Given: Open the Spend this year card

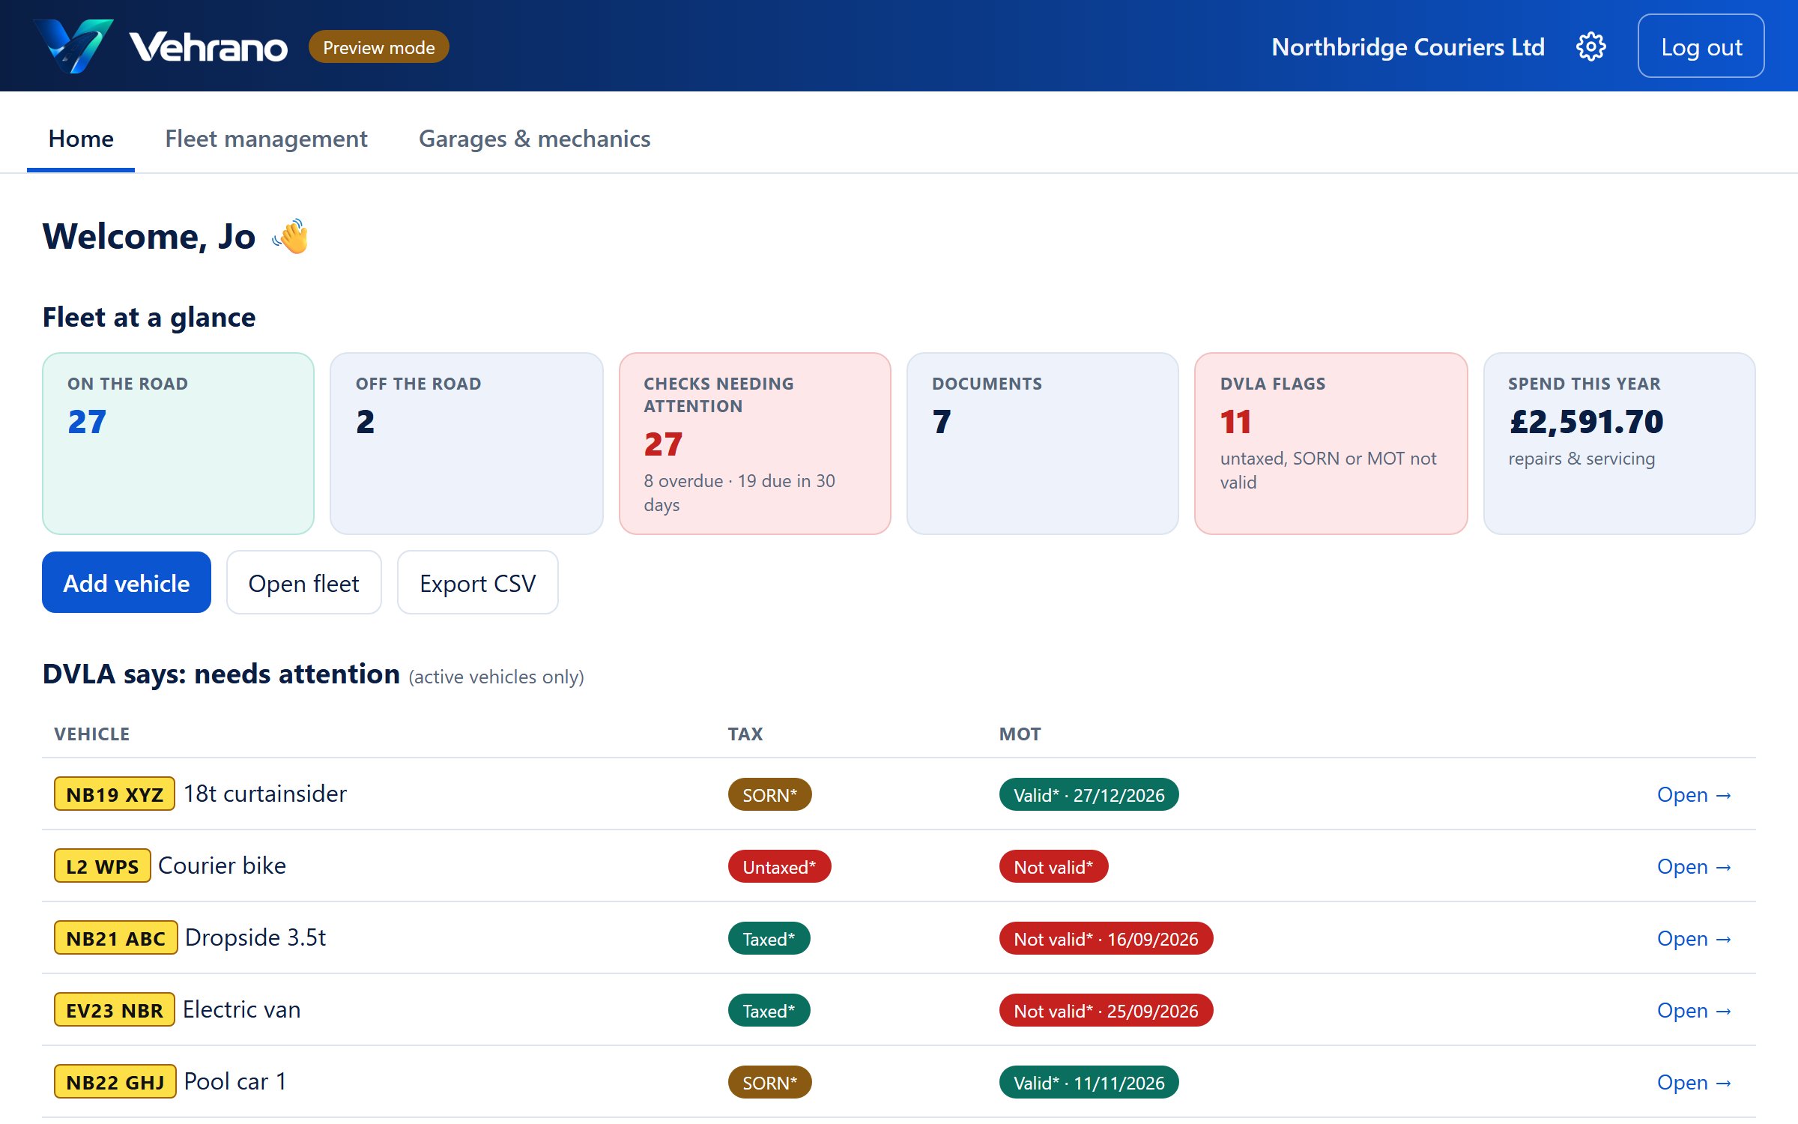Looking at the screenshot, I should click(1619, 444).
